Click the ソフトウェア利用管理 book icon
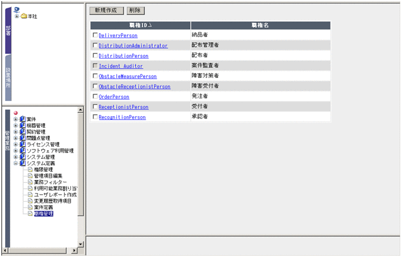The width and height of the screenshot is (402, 258). (23, 151)
